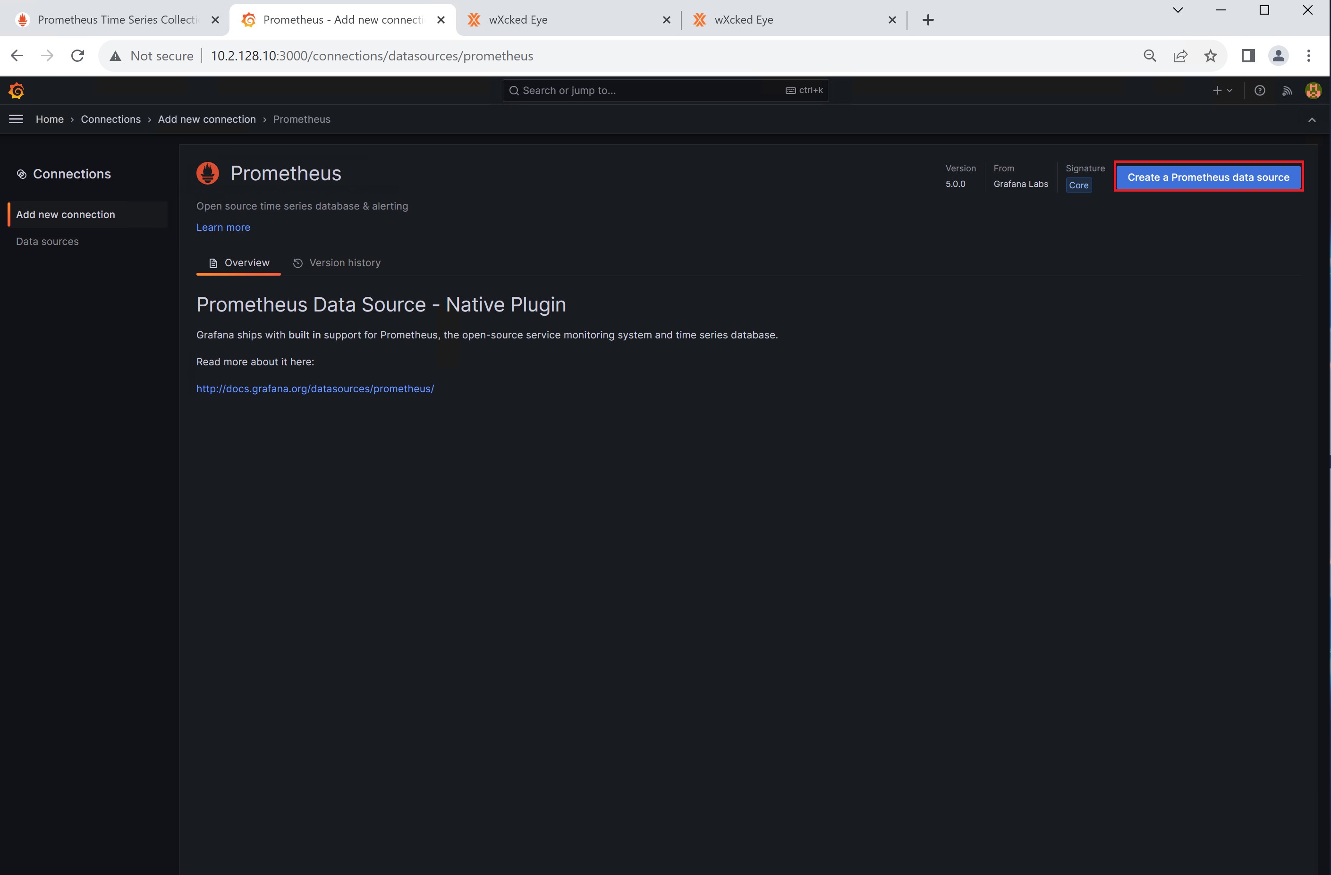
Task: Click the Core signature badge
Action: [x=1079, y=185]
